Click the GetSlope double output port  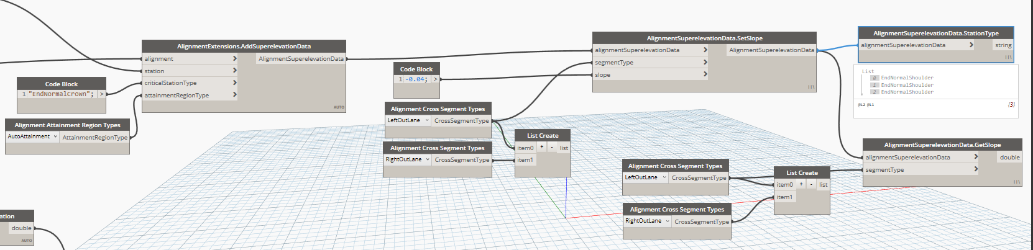coord(1009,158)
